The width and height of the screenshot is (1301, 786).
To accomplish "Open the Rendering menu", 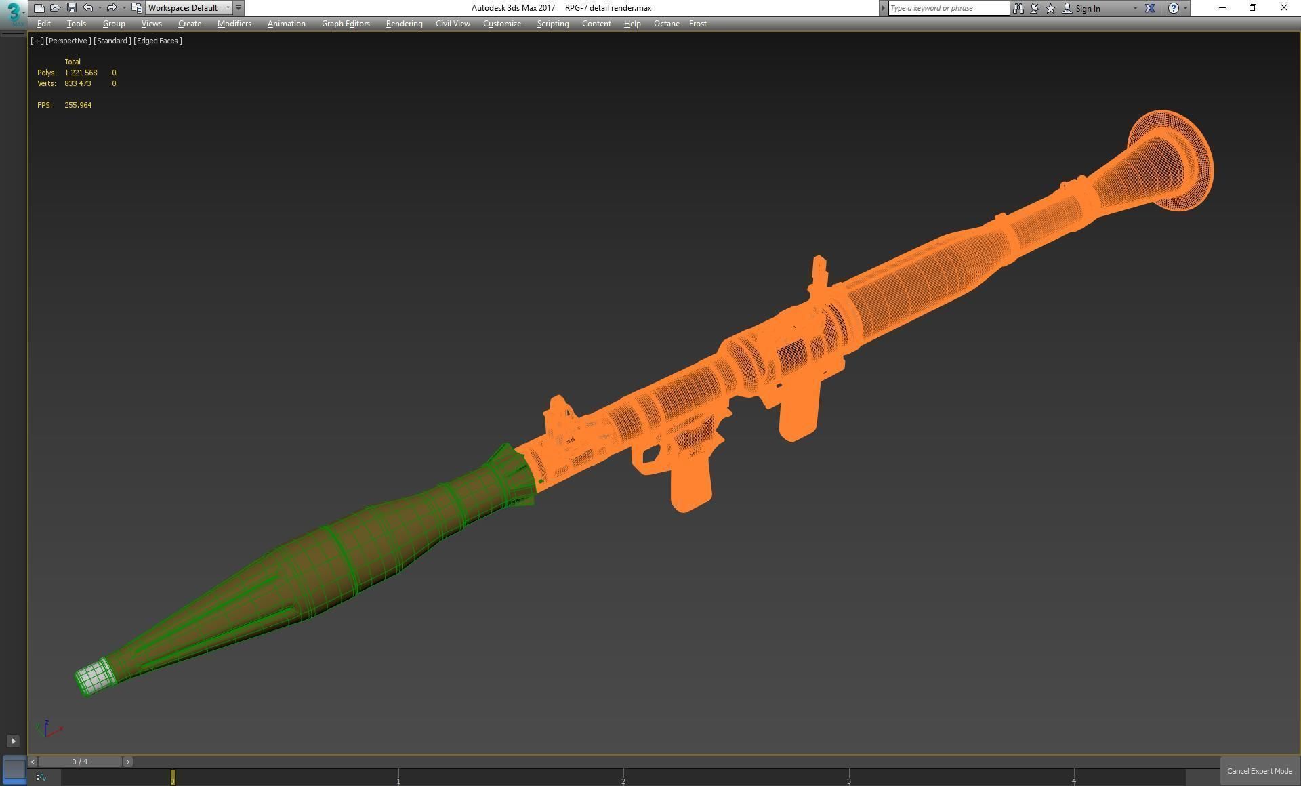I will tap(405, 24).
